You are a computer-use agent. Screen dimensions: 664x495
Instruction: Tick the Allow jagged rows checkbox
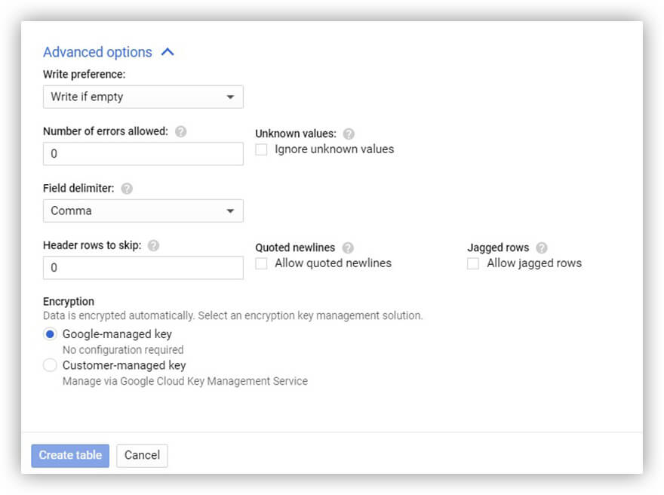coord(473,263)
